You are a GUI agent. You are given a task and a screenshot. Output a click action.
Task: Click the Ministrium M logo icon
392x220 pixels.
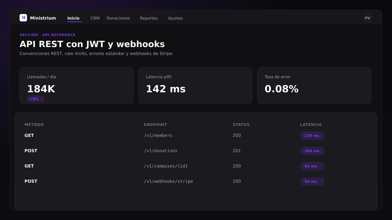(x=23, y=18)
